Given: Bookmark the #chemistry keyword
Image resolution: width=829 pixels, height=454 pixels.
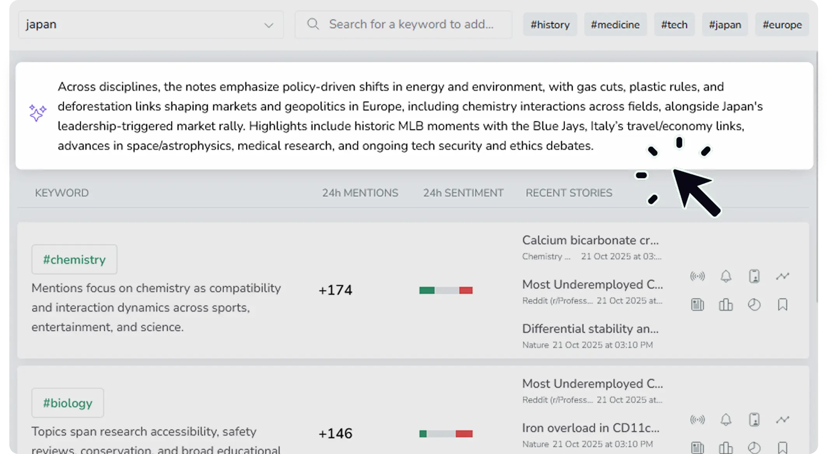Looking at the screenshot, I should (x=782, y=305).
